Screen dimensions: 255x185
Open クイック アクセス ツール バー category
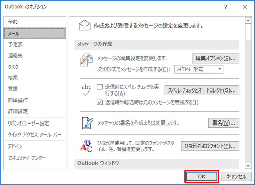click(35, 134)
